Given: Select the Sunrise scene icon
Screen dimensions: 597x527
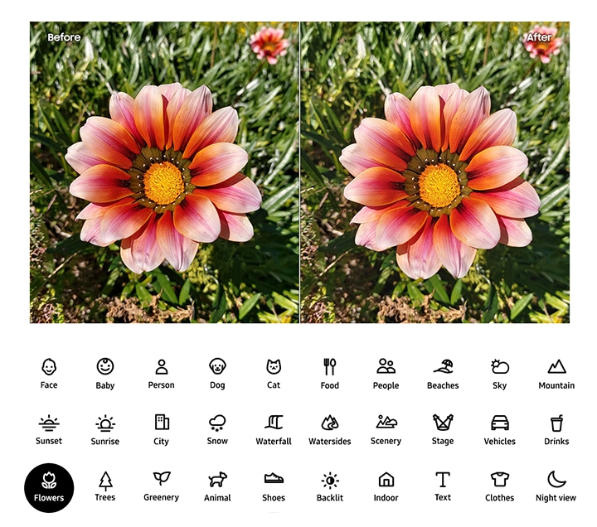Looking at the screenshot, I should 105,423.
